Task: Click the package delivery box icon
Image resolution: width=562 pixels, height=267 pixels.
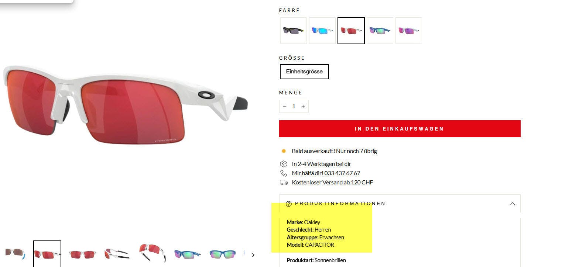Action: tap(284, 164)
